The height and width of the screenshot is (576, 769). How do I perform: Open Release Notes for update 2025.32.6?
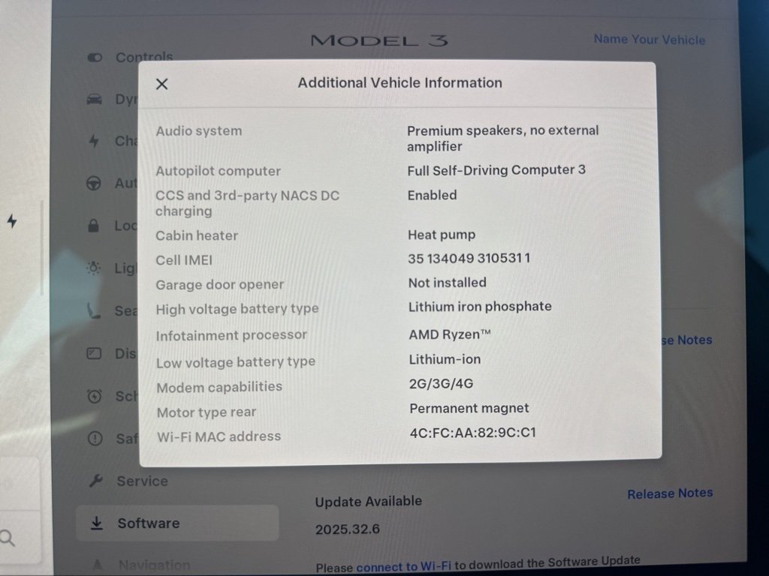[670, 493]
